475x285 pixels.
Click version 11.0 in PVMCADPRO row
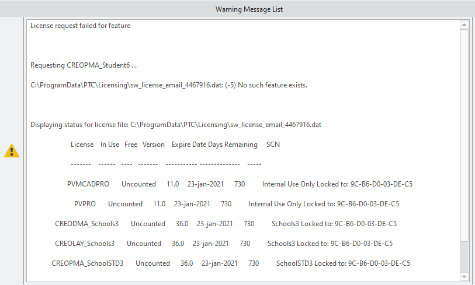(x=173, y=184)
